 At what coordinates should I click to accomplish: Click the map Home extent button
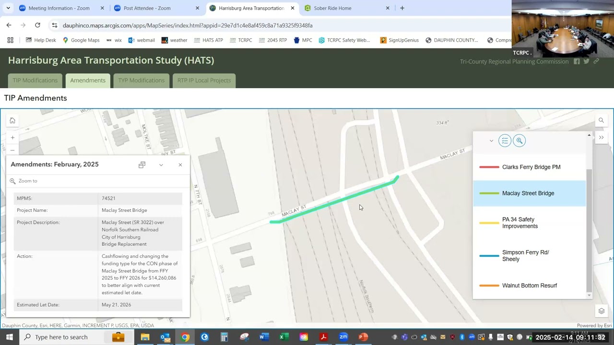point(12,121)
